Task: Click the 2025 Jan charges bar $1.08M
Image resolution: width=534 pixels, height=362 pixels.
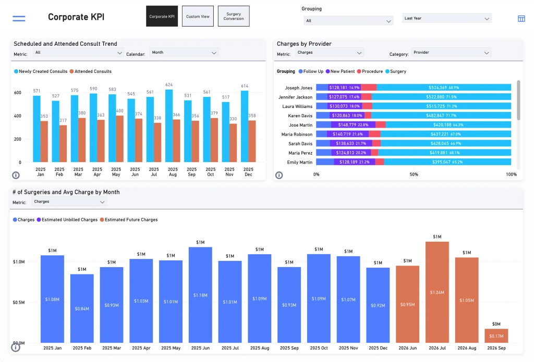Action: pyautogui.click(x=53, y=299)
